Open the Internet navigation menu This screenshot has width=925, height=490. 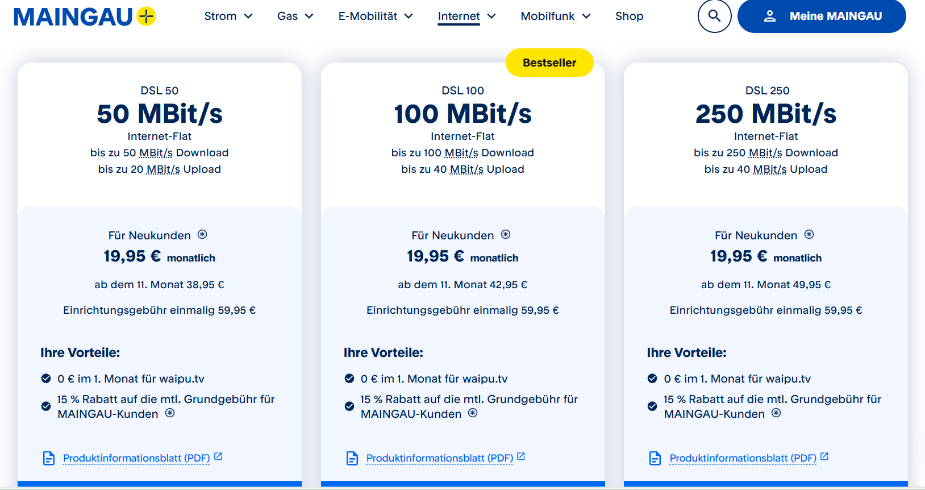coord(466,16)
